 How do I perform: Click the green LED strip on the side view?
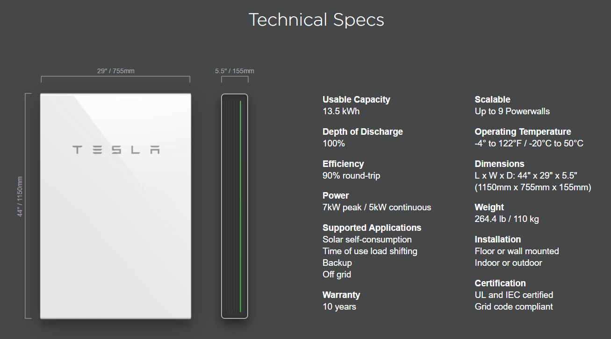240,206
